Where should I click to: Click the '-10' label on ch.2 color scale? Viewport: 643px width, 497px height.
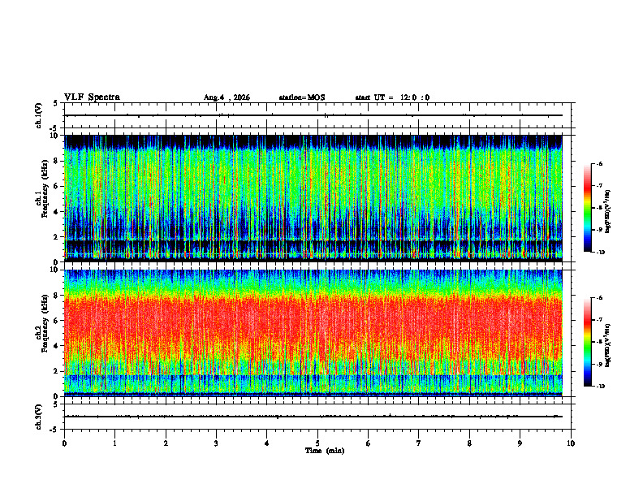[600, 387]
